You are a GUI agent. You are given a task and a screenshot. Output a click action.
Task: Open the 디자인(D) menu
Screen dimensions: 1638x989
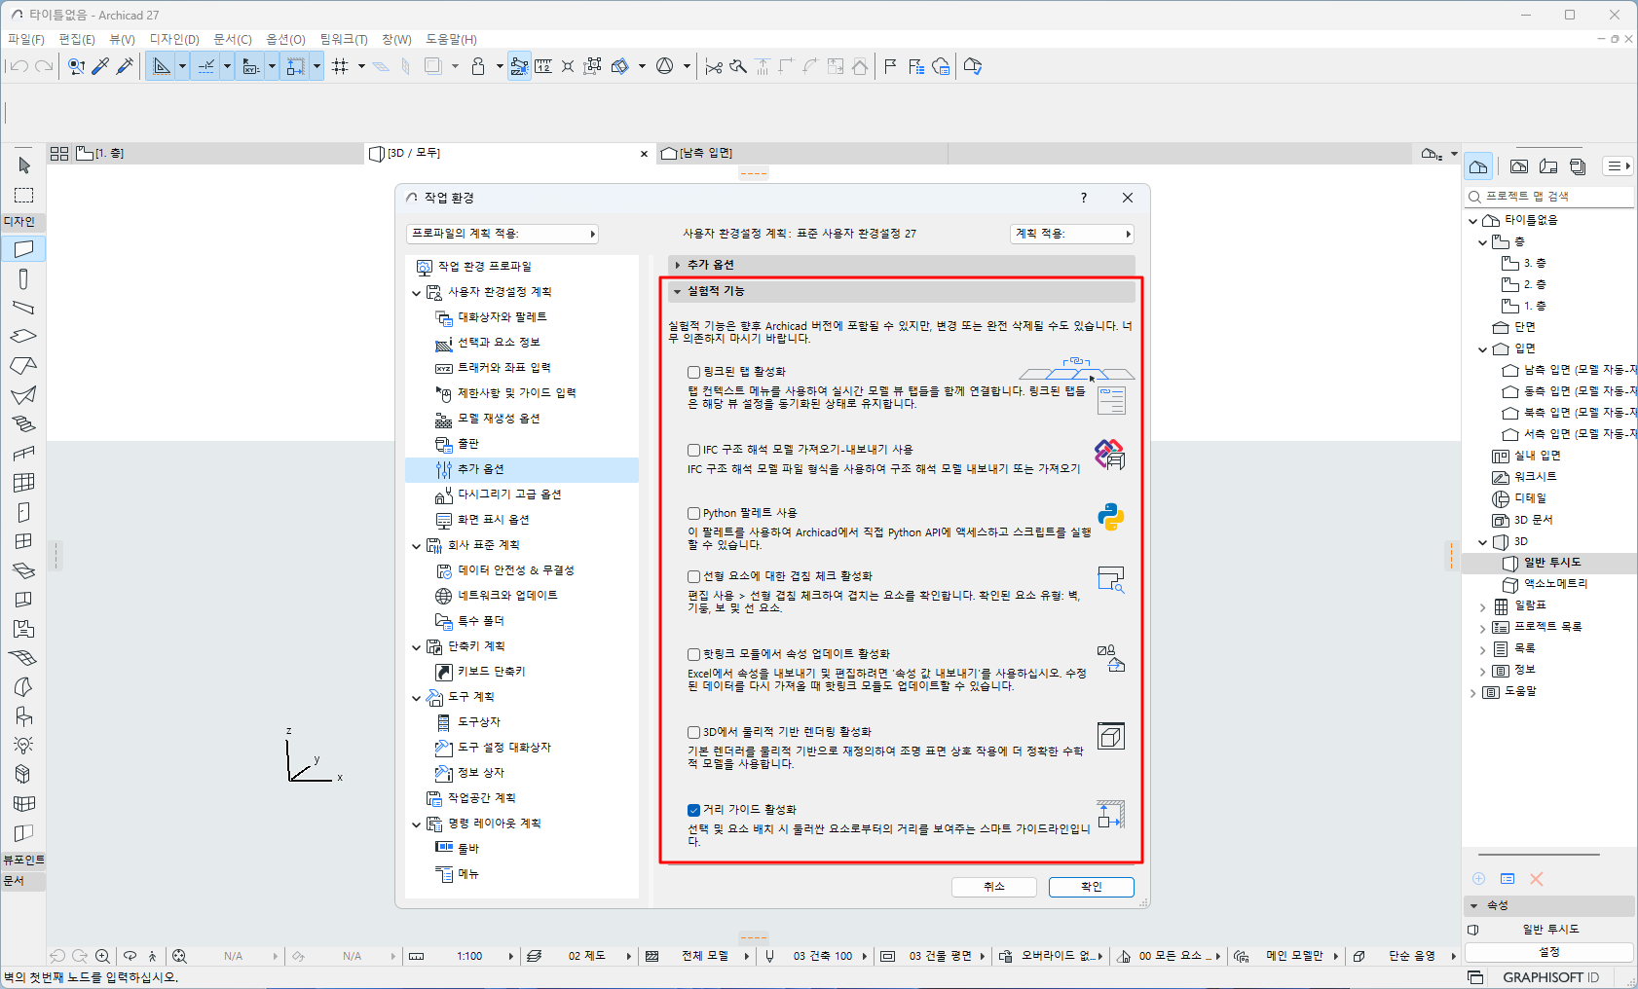pyautogui.click(x=174, y=39)
